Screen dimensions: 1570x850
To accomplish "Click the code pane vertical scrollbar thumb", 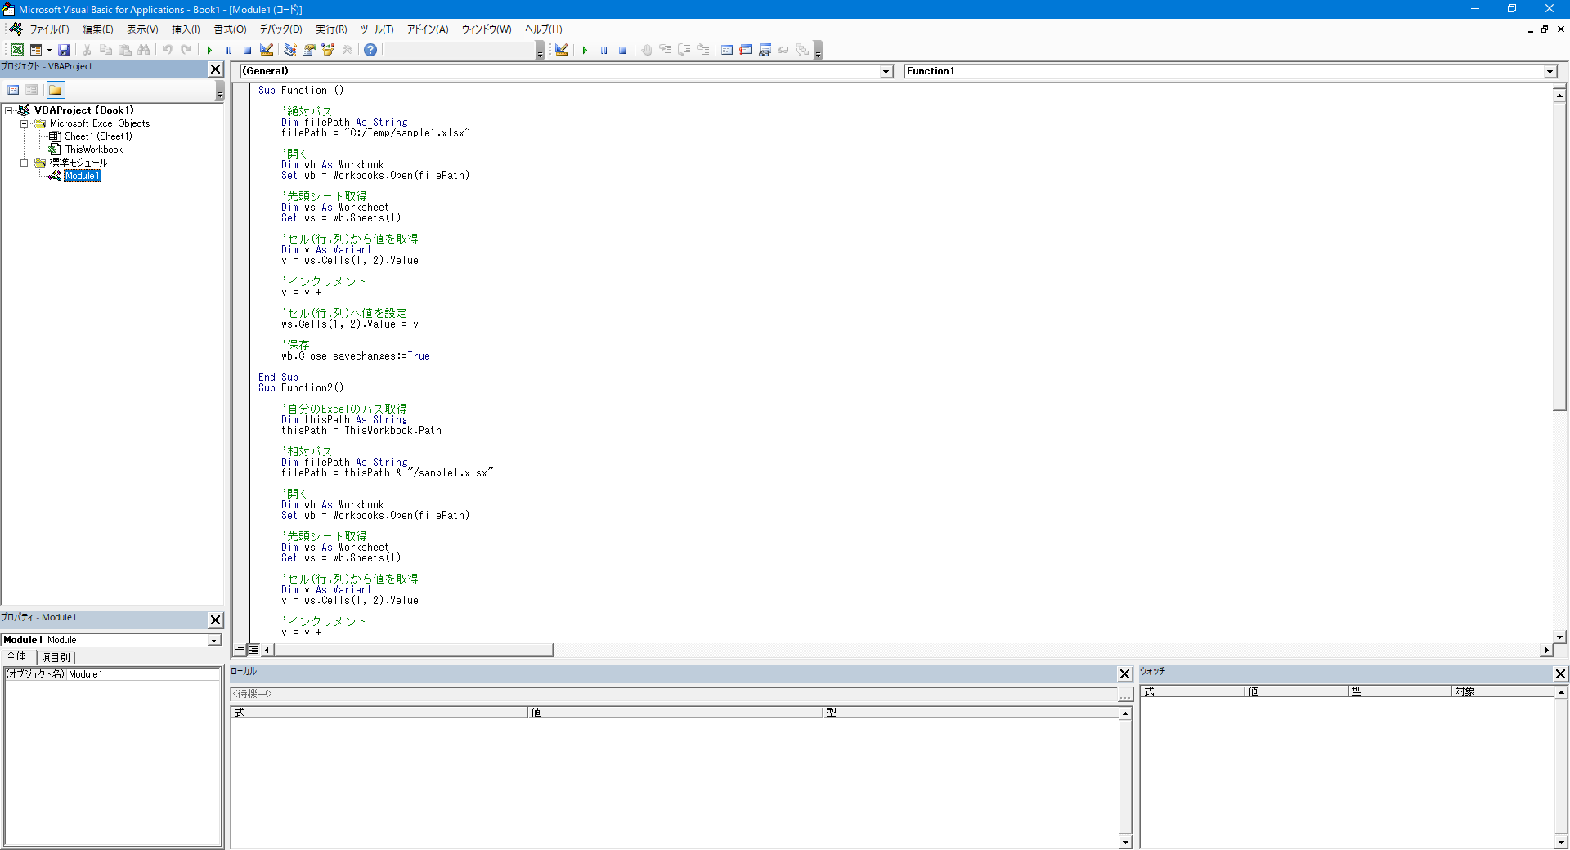I will pyautogui.click(x=1559, y=256).
